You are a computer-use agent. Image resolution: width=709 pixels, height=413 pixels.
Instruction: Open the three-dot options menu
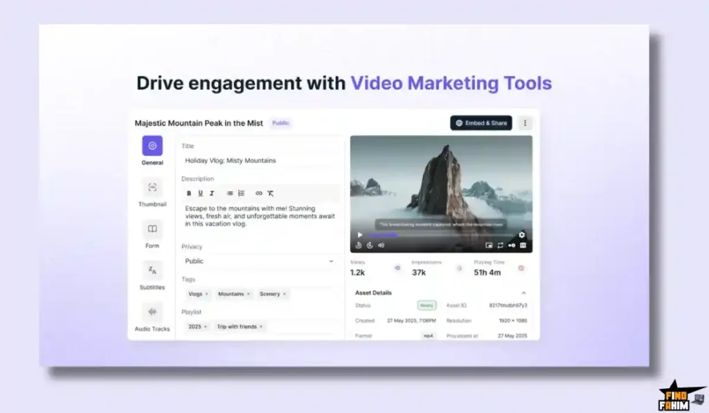coord(525,122)
